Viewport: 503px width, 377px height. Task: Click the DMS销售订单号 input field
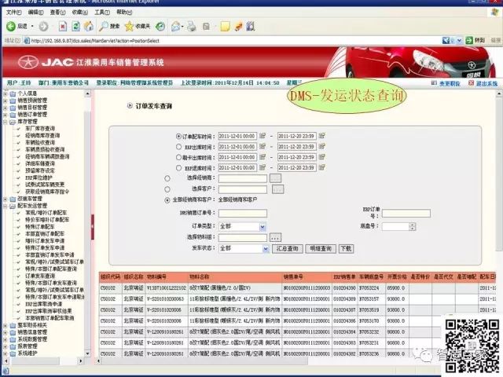point(243,213)
